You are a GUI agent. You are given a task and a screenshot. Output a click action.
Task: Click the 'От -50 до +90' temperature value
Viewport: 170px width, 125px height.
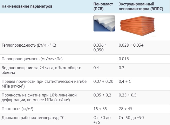tap(131, 118)
